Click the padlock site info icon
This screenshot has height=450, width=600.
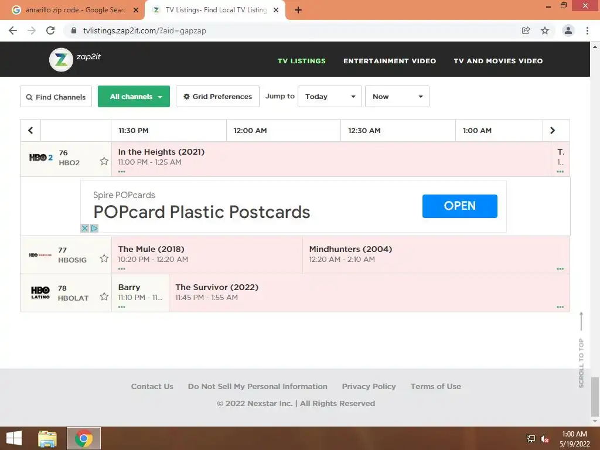pos(74,30)
